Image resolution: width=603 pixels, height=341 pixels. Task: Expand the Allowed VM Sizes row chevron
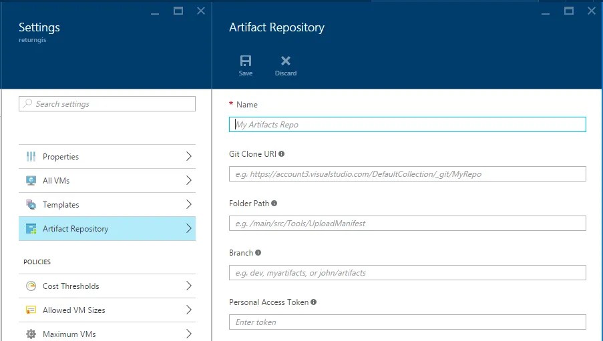click(x=188, y=310)
